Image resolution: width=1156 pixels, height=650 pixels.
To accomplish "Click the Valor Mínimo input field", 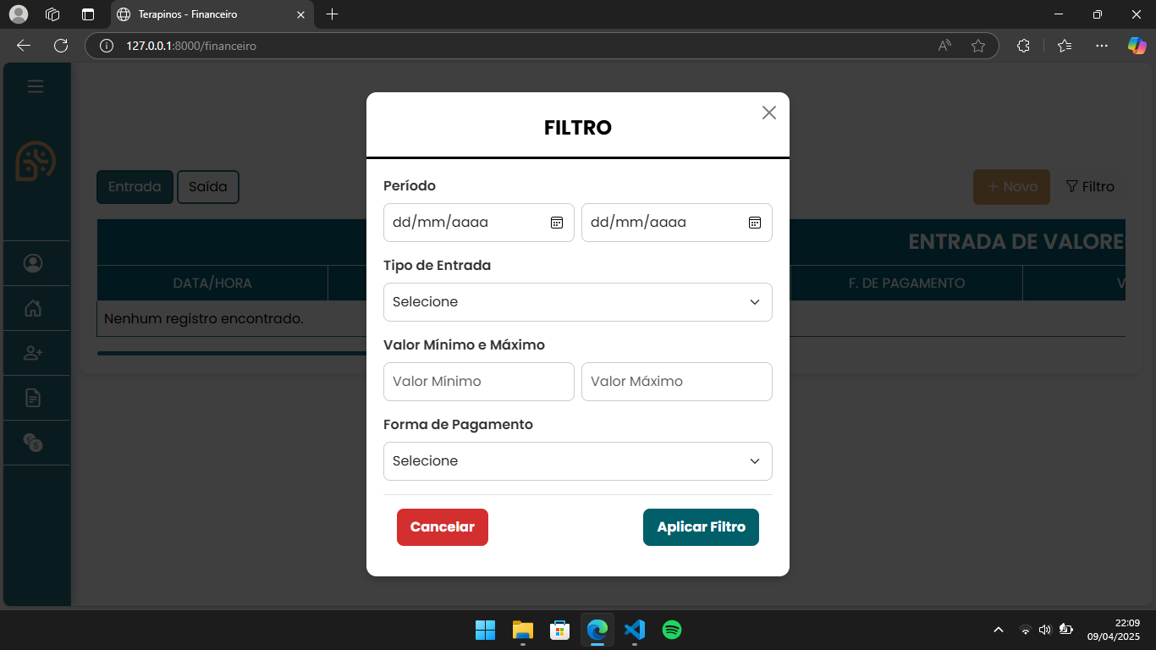I will click(x=478, y=382).
